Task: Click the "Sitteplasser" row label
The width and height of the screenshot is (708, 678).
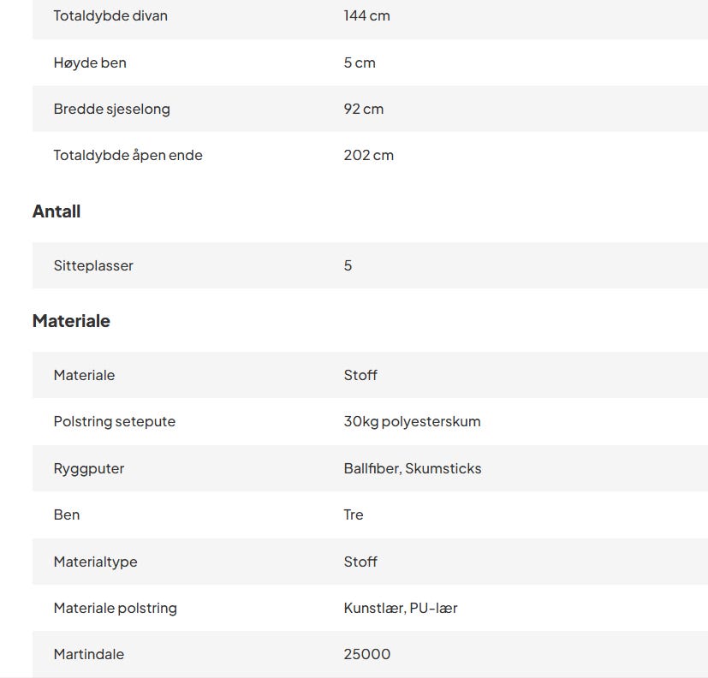Action: click(x=93, y=265)
